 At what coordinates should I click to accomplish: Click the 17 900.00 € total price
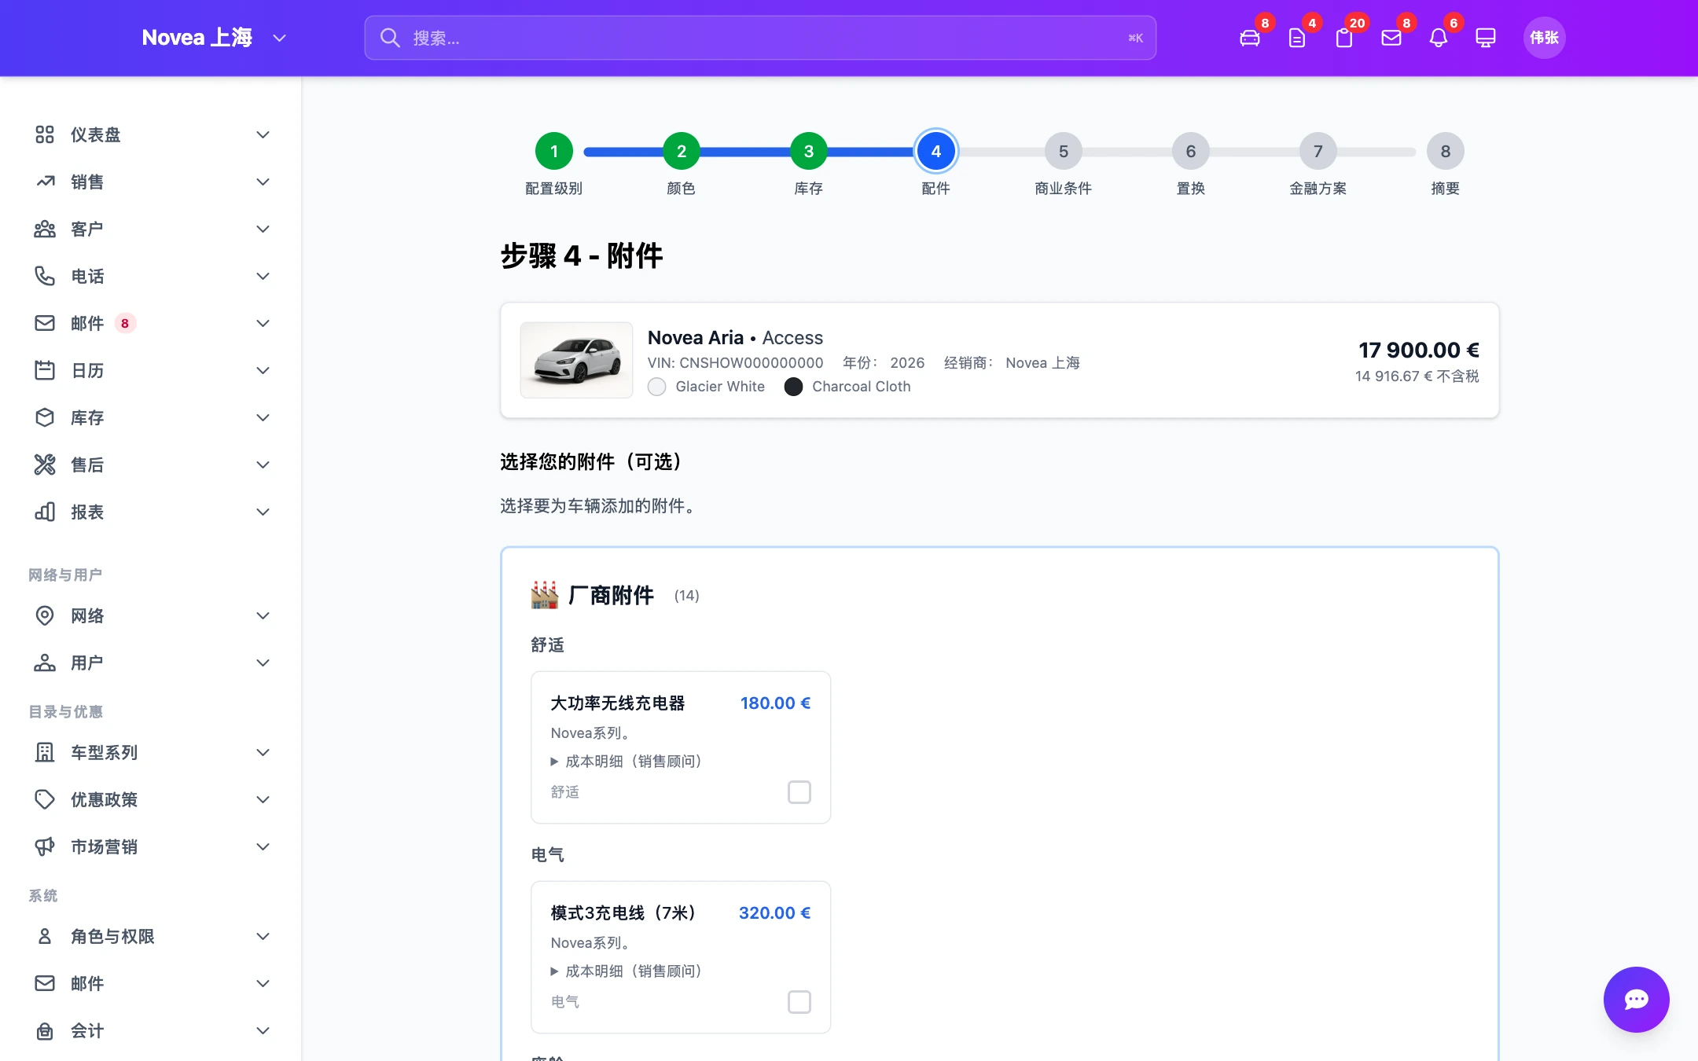pos(1419,350)
